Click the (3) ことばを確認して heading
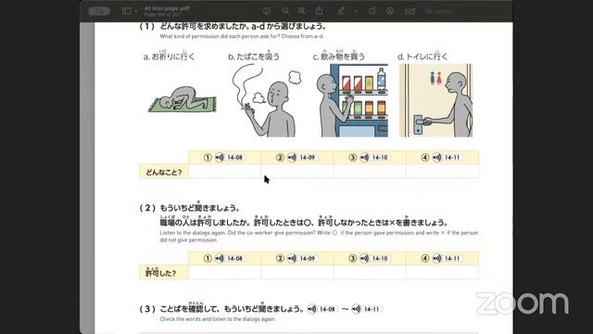This screenshot has width=593, height=334. [221, 309]
